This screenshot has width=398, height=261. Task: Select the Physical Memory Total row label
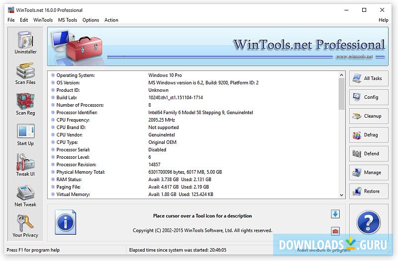[81, 172]
